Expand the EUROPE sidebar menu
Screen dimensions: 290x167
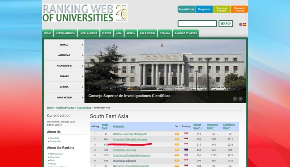(64, 76)
